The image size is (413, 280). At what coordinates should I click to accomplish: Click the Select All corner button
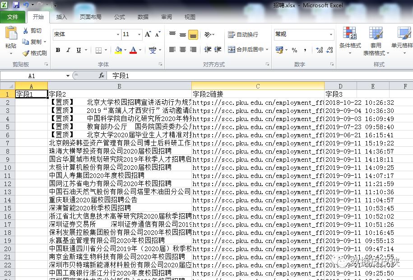pos(7,86)
